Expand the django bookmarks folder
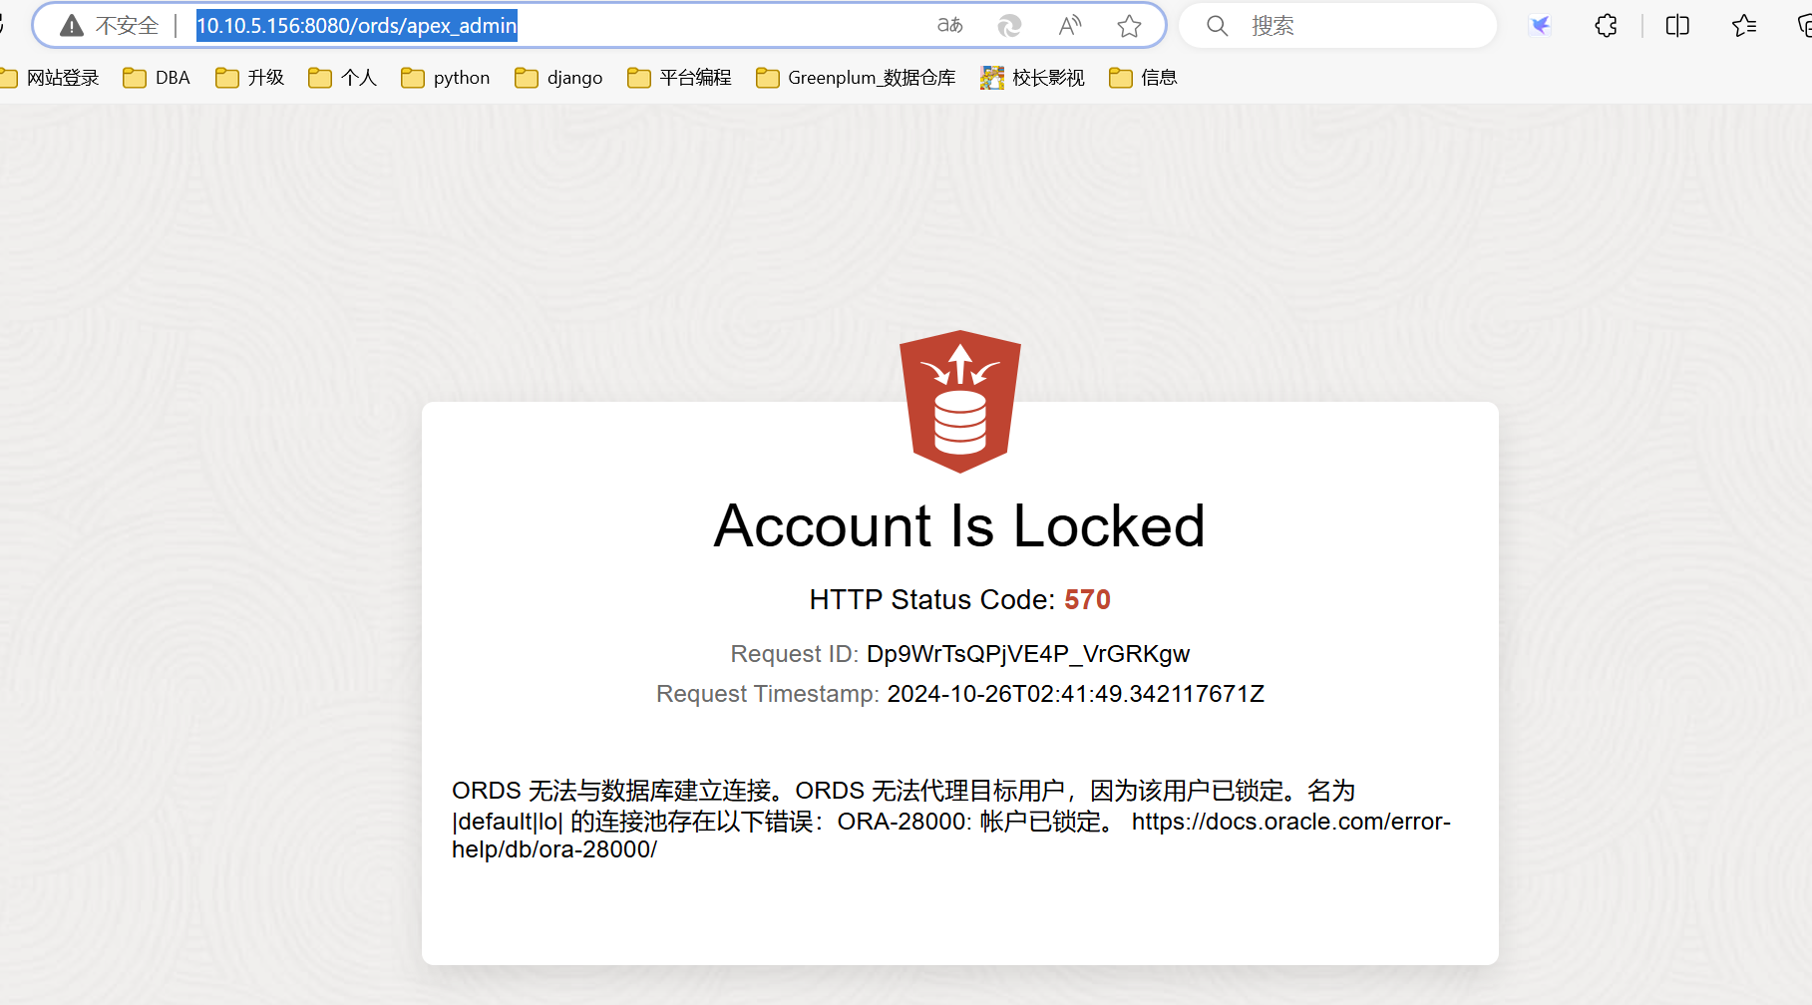 (x=559, y=78)
